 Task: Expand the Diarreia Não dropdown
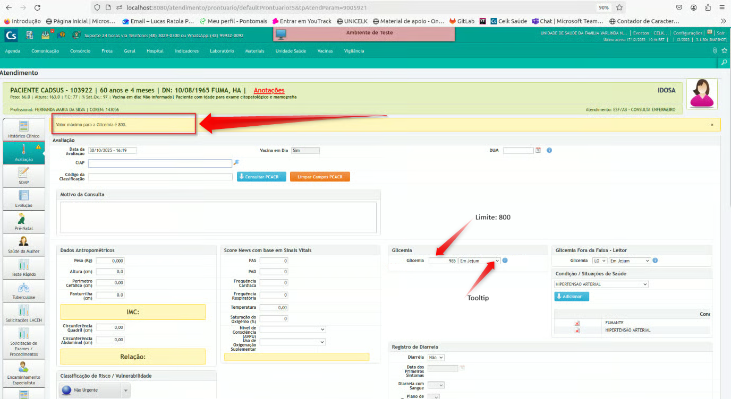[x=436, y=358]
